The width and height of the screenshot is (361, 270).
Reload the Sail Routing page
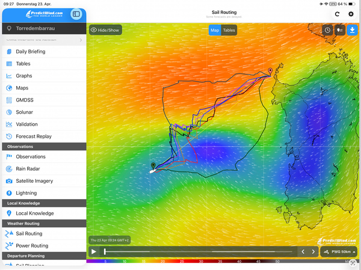point(337,14)
